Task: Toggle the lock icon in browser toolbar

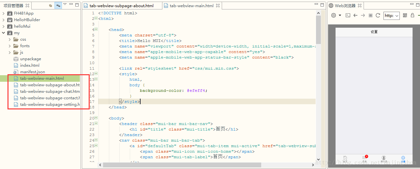Action: point(412,15)
